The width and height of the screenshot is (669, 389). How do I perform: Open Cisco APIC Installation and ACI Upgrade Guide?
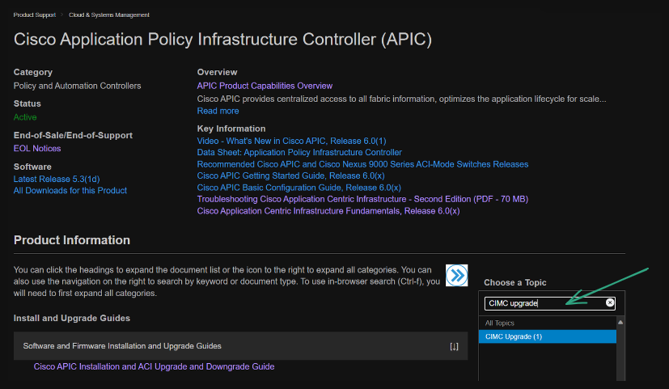(x=154, y=367)
